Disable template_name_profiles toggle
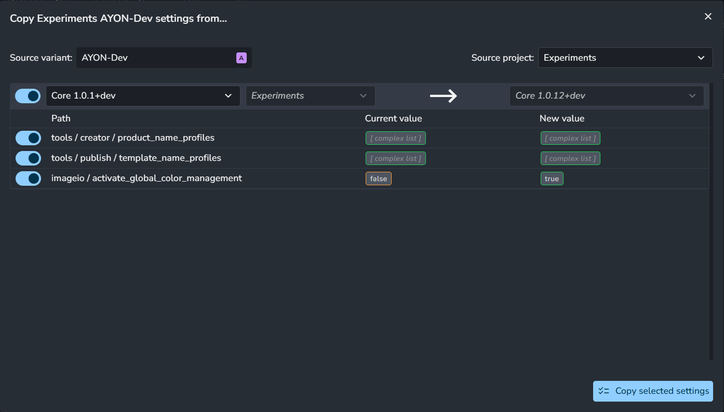The width and height of the screenshot is (724, 412). click(28, 158)
